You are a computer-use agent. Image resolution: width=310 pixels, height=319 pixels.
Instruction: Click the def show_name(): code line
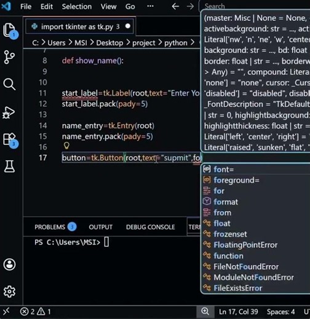pyautogui.click(x=93, y=61)
